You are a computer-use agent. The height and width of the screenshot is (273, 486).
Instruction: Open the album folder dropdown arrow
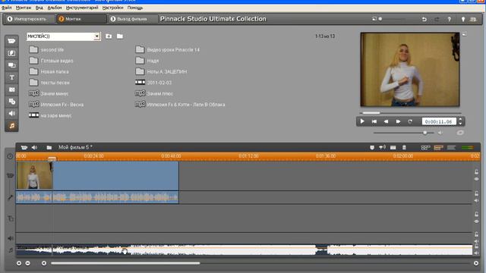coord(96,36)
